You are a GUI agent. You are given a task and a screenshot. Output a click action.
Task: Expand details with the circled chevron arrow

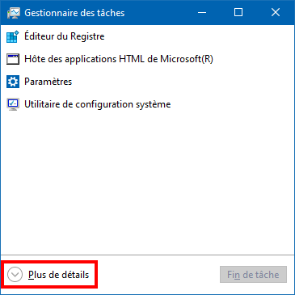click(x=15, y=275)
